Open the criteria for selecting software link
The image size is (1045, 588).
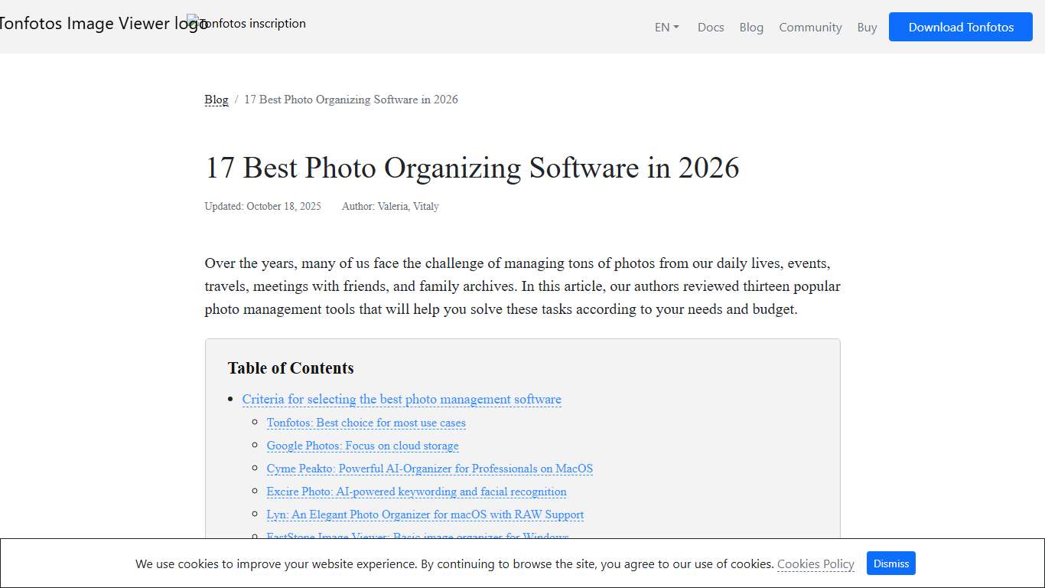pyautogui.click(x=402, y=399)
